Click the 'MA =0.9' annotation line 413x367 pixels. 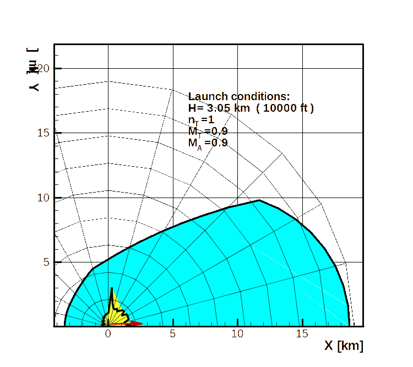(208, 144)
